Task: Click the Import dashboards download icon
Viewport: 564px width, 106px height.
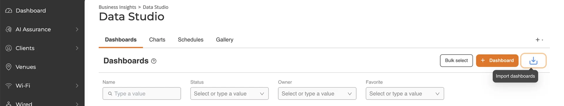Action: pyautogui.click(x=533, y=61)
